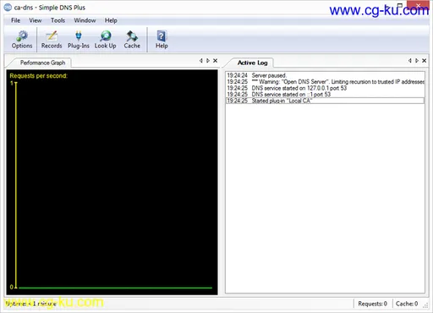Select log line 'DNS service started on 127.0.0.1 port 53'
The width and height of the screenshot is (433, 313).
click(x=326, y=88)
